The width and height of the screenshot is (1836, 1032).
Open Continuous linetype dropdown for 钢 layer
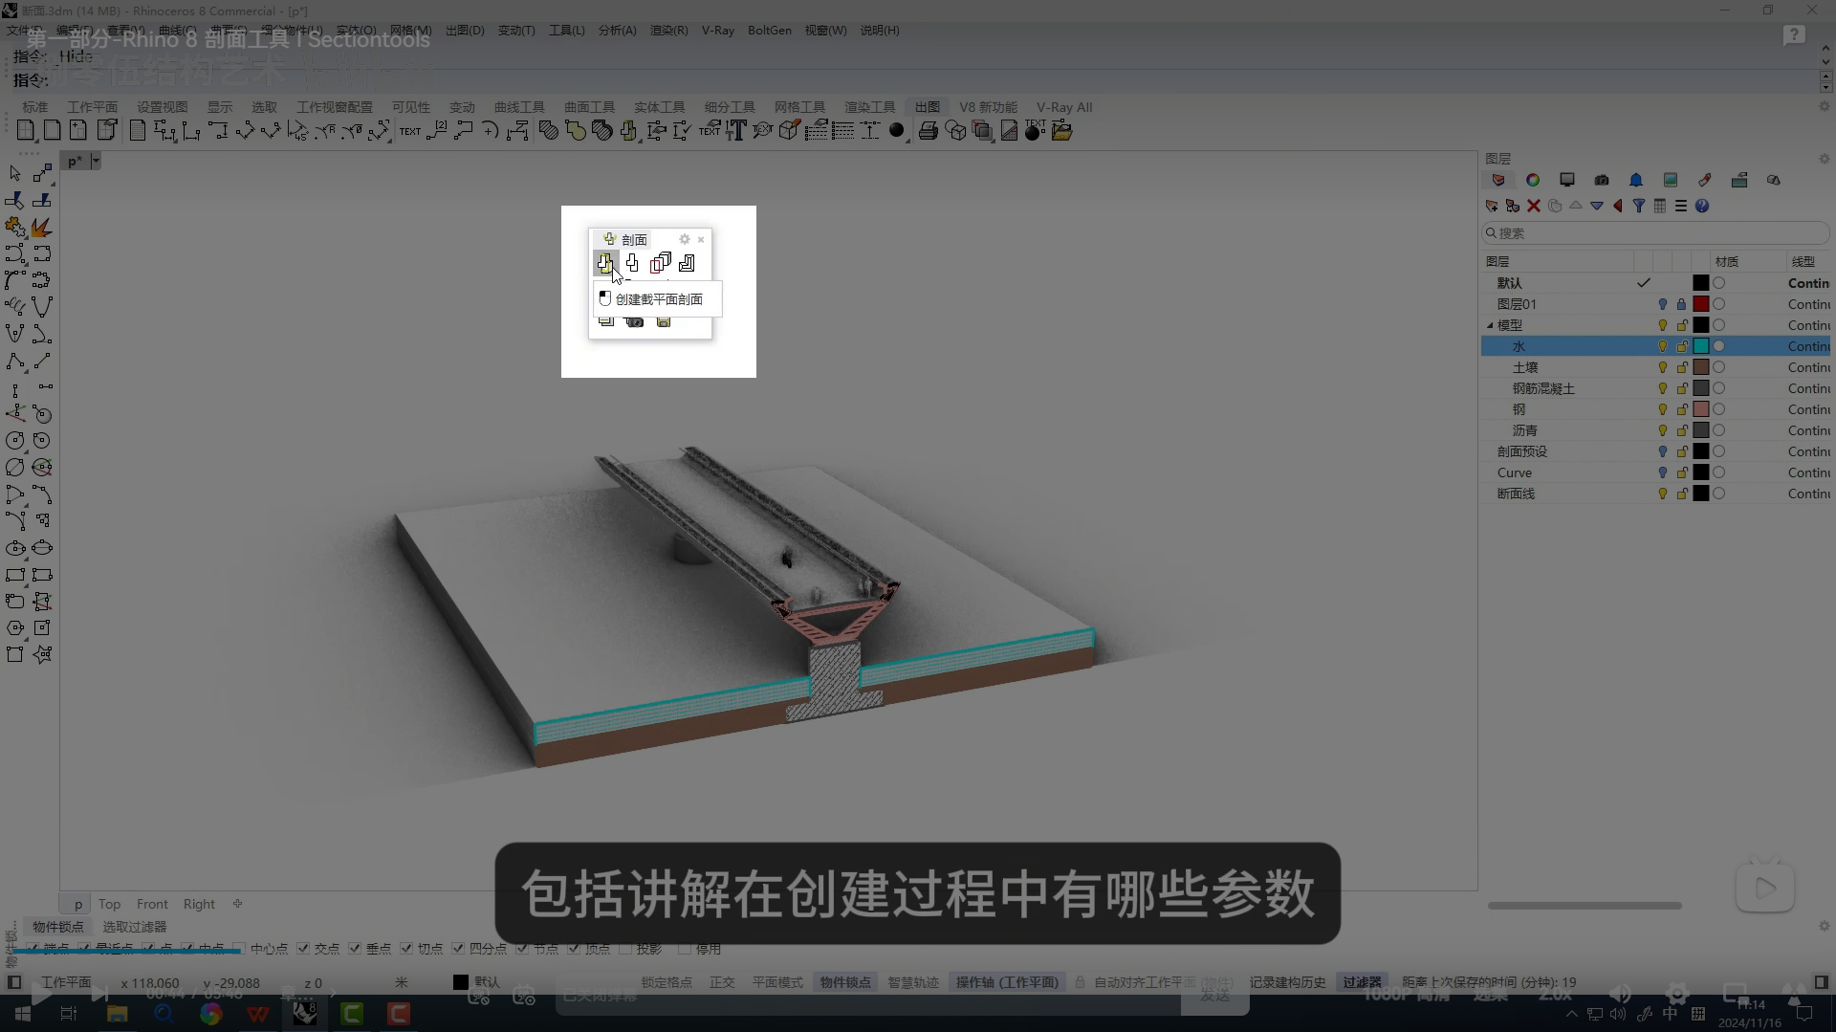[1809, 409]
